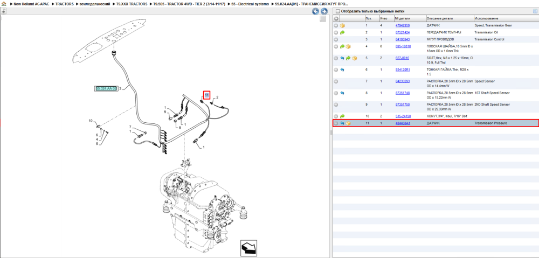Click the package icon for 627-8016
Viewport: 539px width, 258px height.
coord(354,58)
